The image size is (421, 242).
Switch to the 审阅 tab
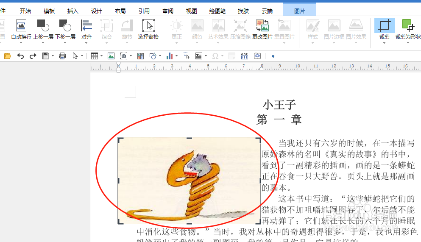point(168,11)
